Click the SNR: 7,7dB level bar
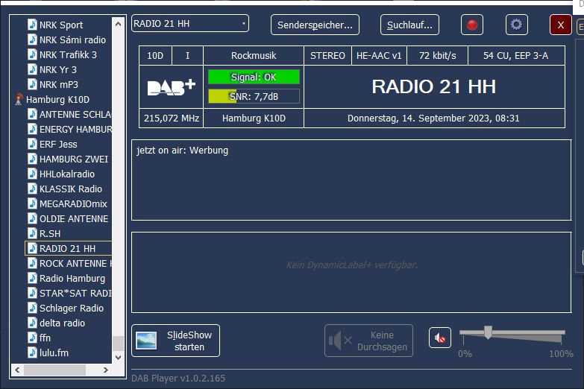Viewport: 584px width, 389px height. [254, 96]
